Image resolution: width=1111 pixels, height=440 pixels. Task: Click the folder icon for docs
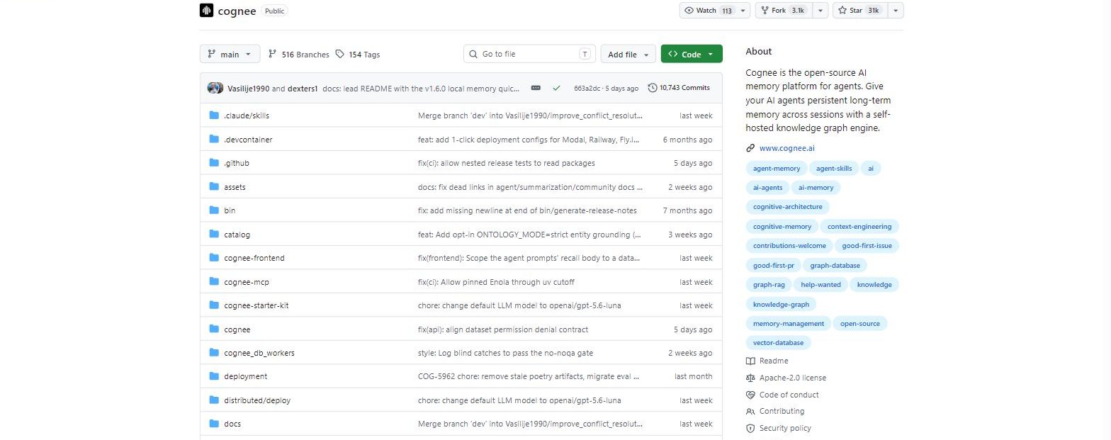point(214,424)
